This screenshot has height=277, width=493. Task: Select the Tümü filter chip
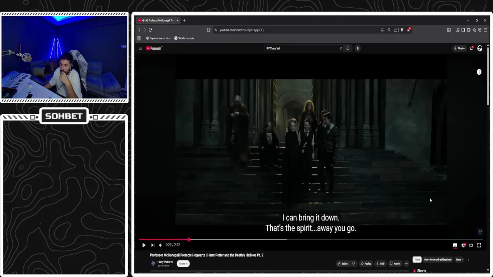[x=417, y=260]
